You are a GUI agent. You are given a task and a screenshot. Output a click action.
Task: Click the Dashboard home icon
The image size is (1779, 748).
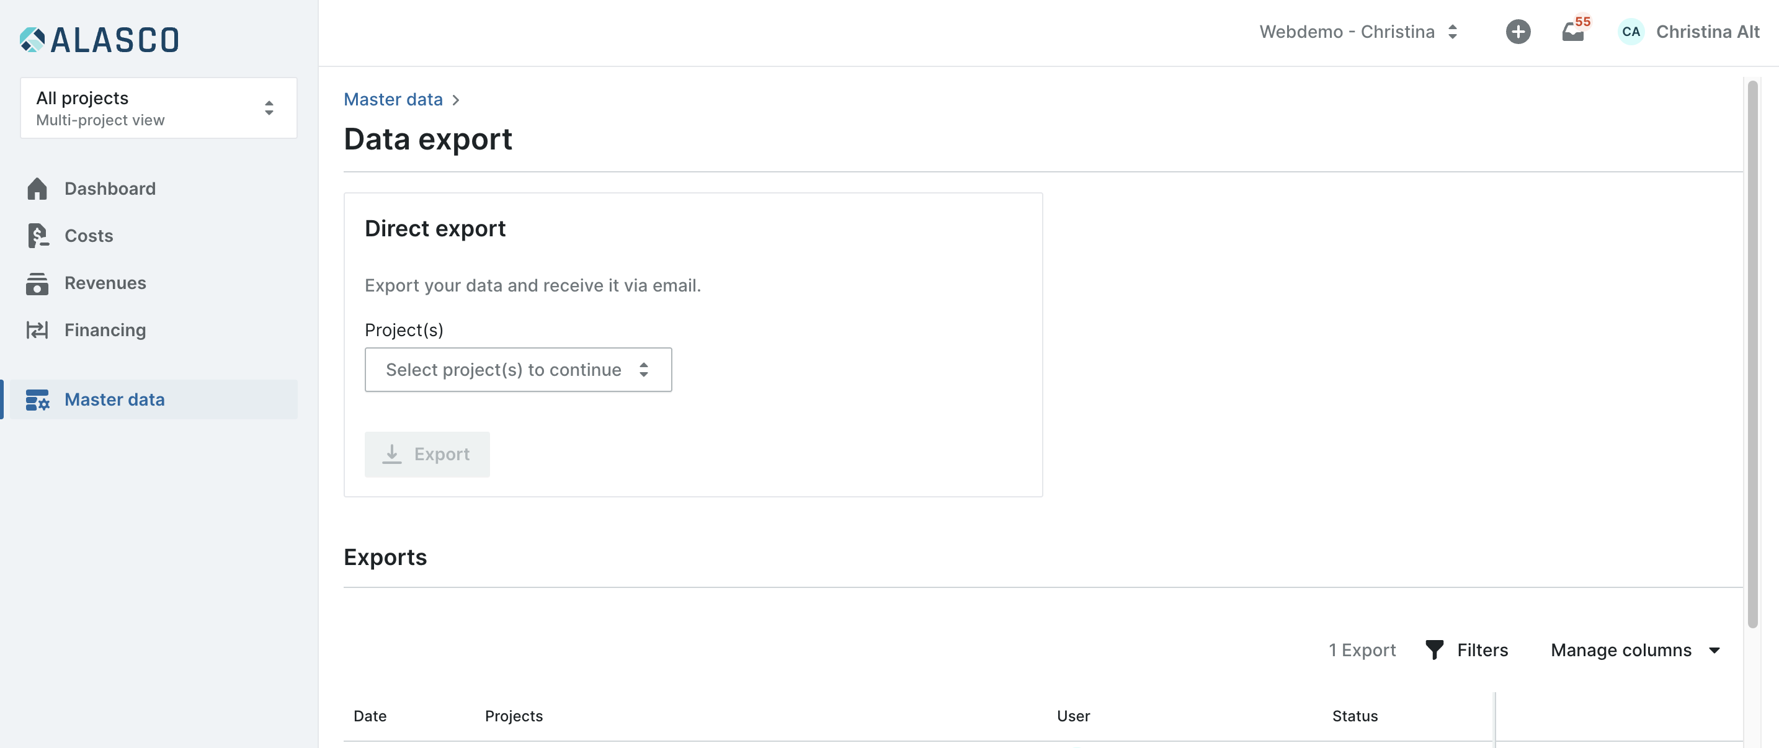click(37, 189)
